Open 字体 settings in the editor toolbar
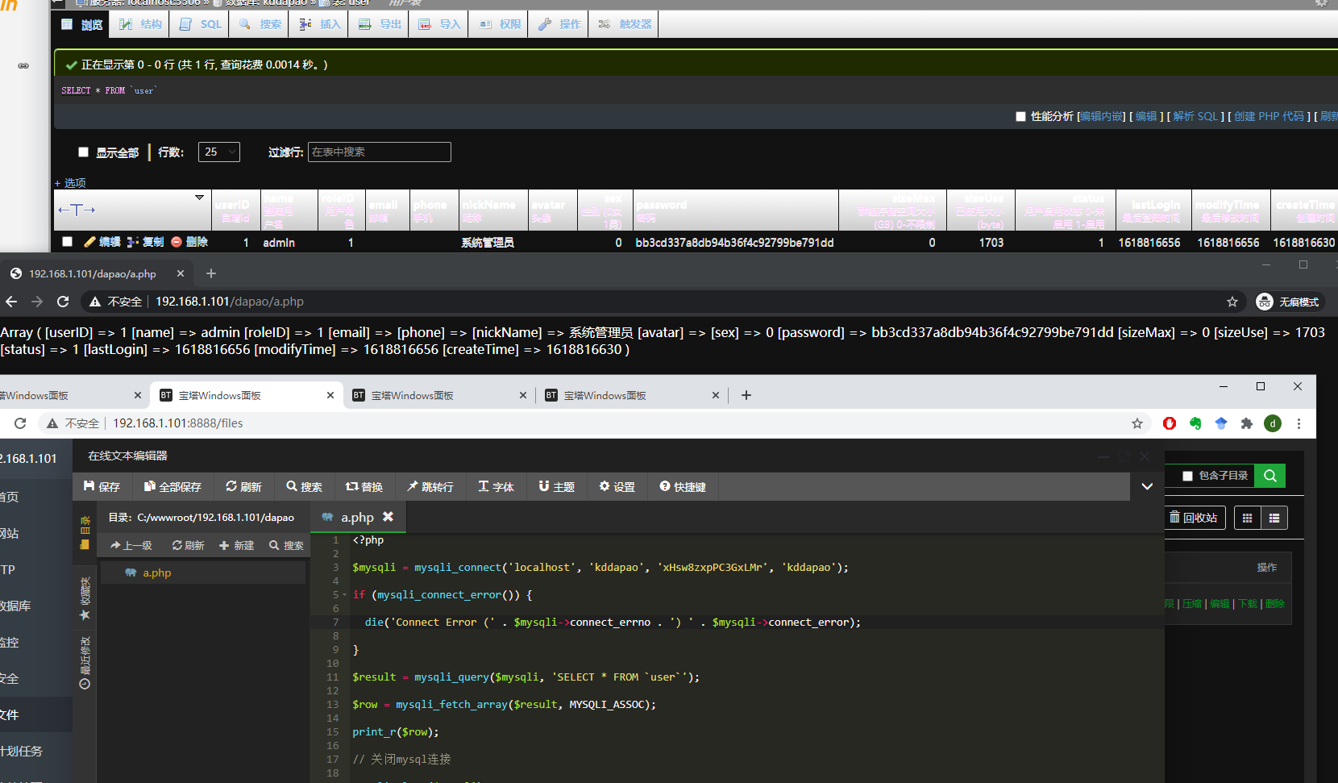The image size is (1338, 783). (496, 486)
